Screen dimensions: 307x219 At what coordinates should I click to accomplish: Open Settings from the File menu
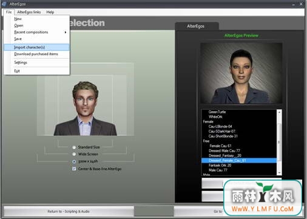pyautogui.click(x=36, y=62)
